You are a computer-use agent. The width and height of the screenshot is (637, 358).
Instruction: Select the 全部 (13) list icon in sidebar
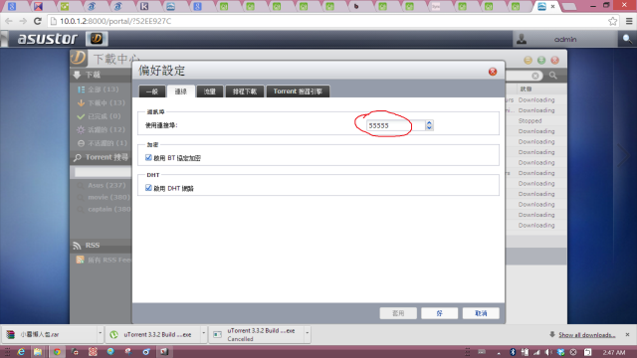(82, 89)
